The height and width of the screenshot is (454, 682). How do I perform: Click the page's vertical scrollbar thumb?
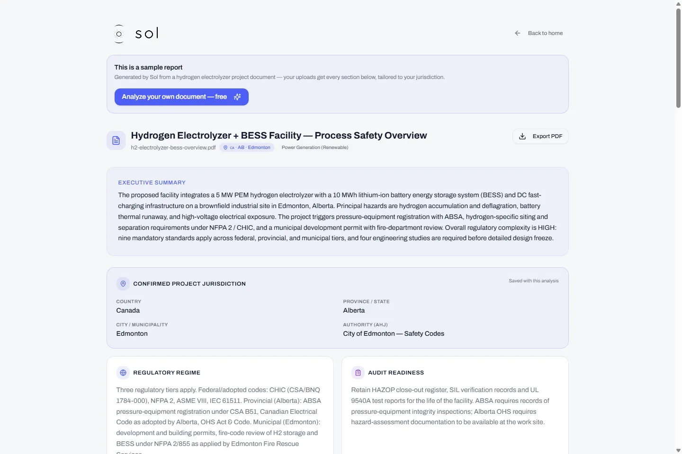pos(678,58)
